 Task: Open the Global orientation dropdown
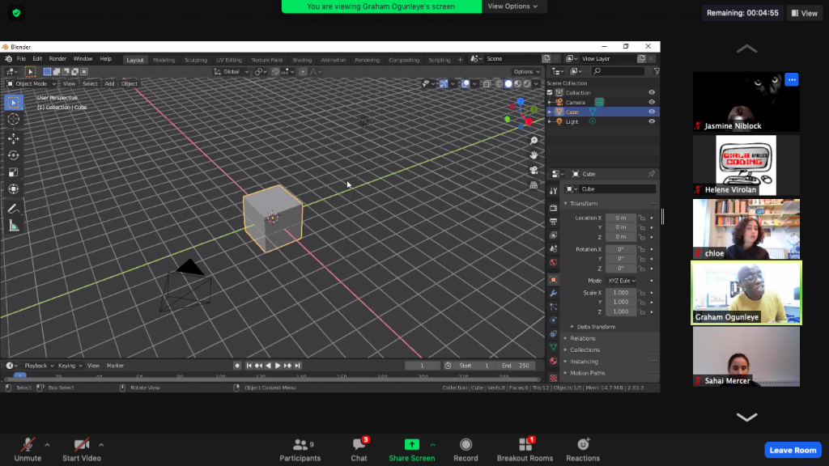[x=232, y=71]
